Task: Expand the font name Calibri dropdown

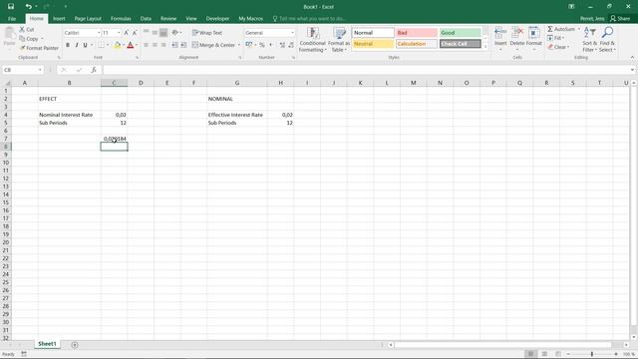Action: pyautogui.click(x=99, y=33)
